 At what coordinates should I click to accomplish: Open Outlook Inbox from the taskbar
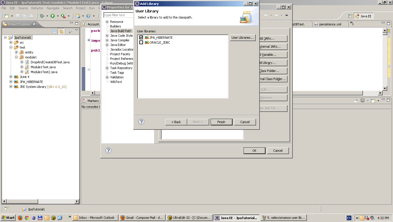(x=95, y=217)
